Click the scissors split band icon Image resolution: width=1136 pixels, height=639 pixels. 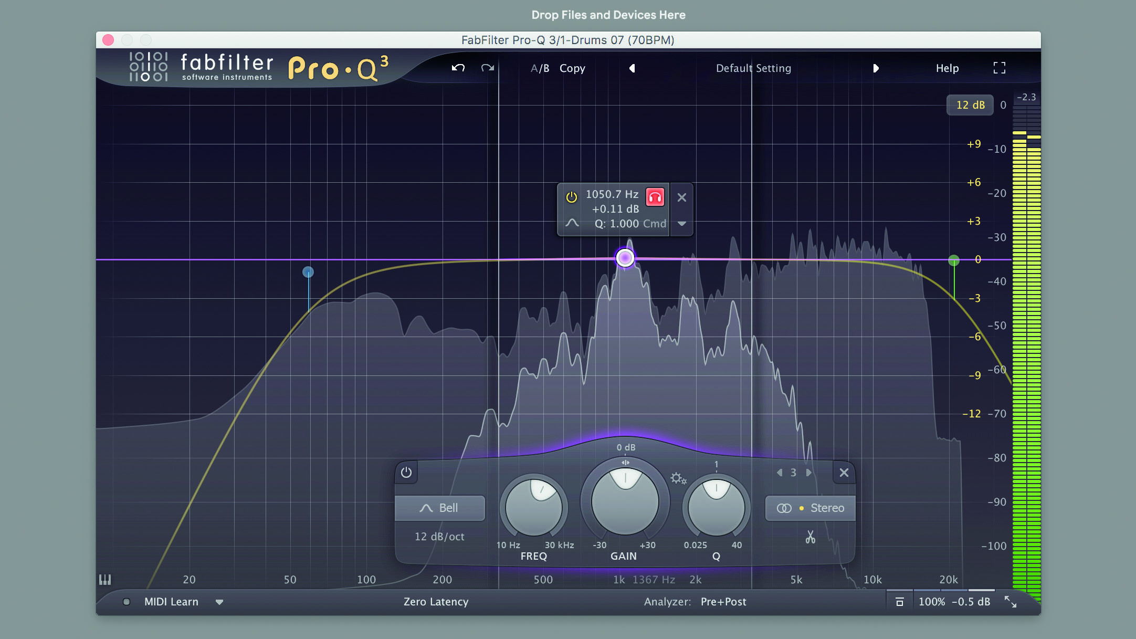[x=811, y=537]
